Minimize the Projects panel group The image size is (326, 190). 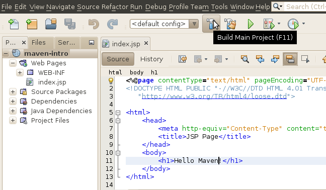coord(92,43)
